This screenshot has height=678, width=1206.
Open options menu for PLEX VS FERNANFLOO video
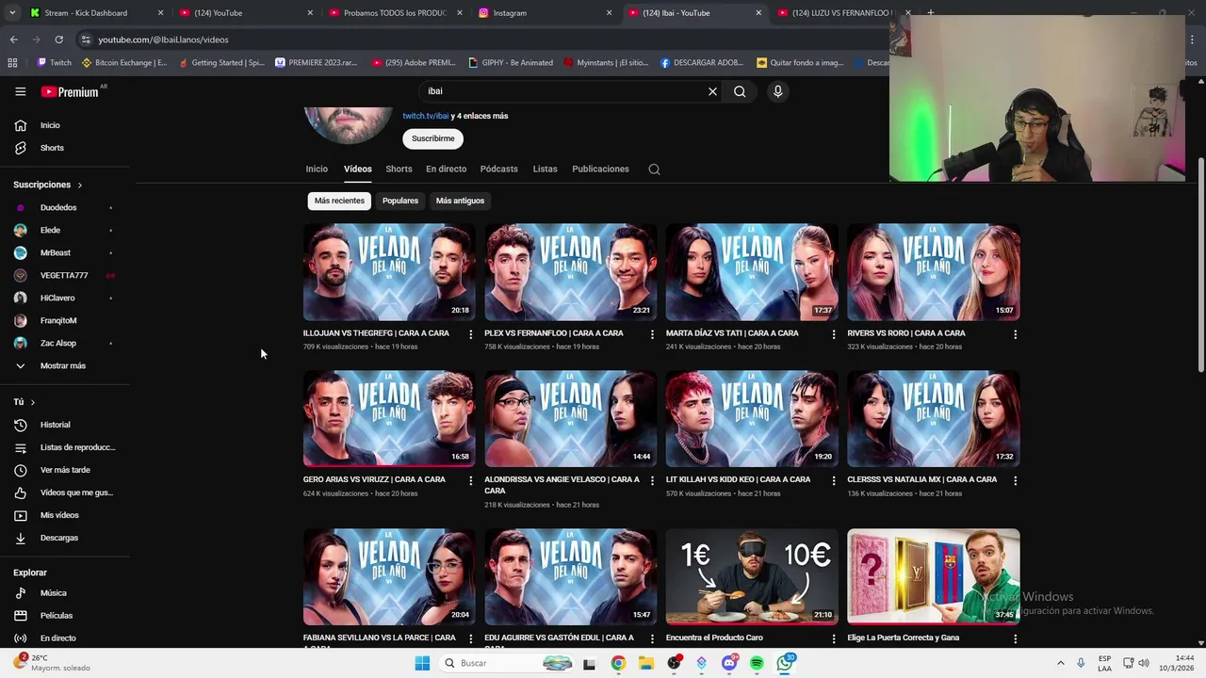[652, 334]
